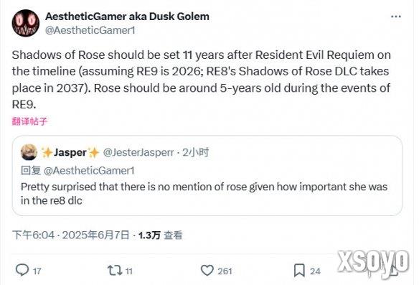Like the post with heart icon
Viewport: 419px width, 285px height.
[x=207, y=271]
